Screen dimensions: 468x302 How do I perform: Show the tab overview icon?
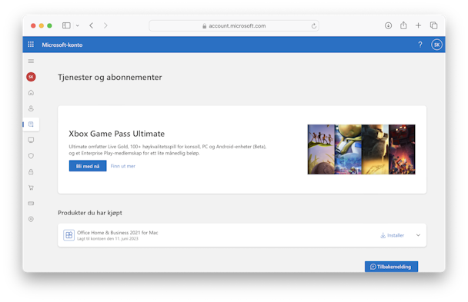pos(433,25)
